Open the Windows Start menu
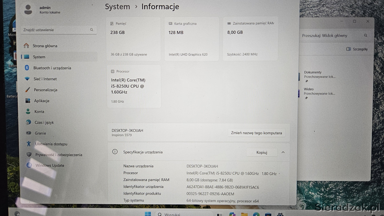Screen dimensions: 384x216 click(x=148, y=214)
